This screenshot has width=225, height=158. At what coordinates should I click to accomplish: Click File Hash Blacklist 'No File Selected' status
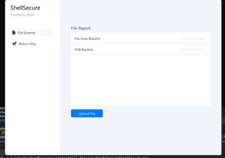click(x=193, y=39)
